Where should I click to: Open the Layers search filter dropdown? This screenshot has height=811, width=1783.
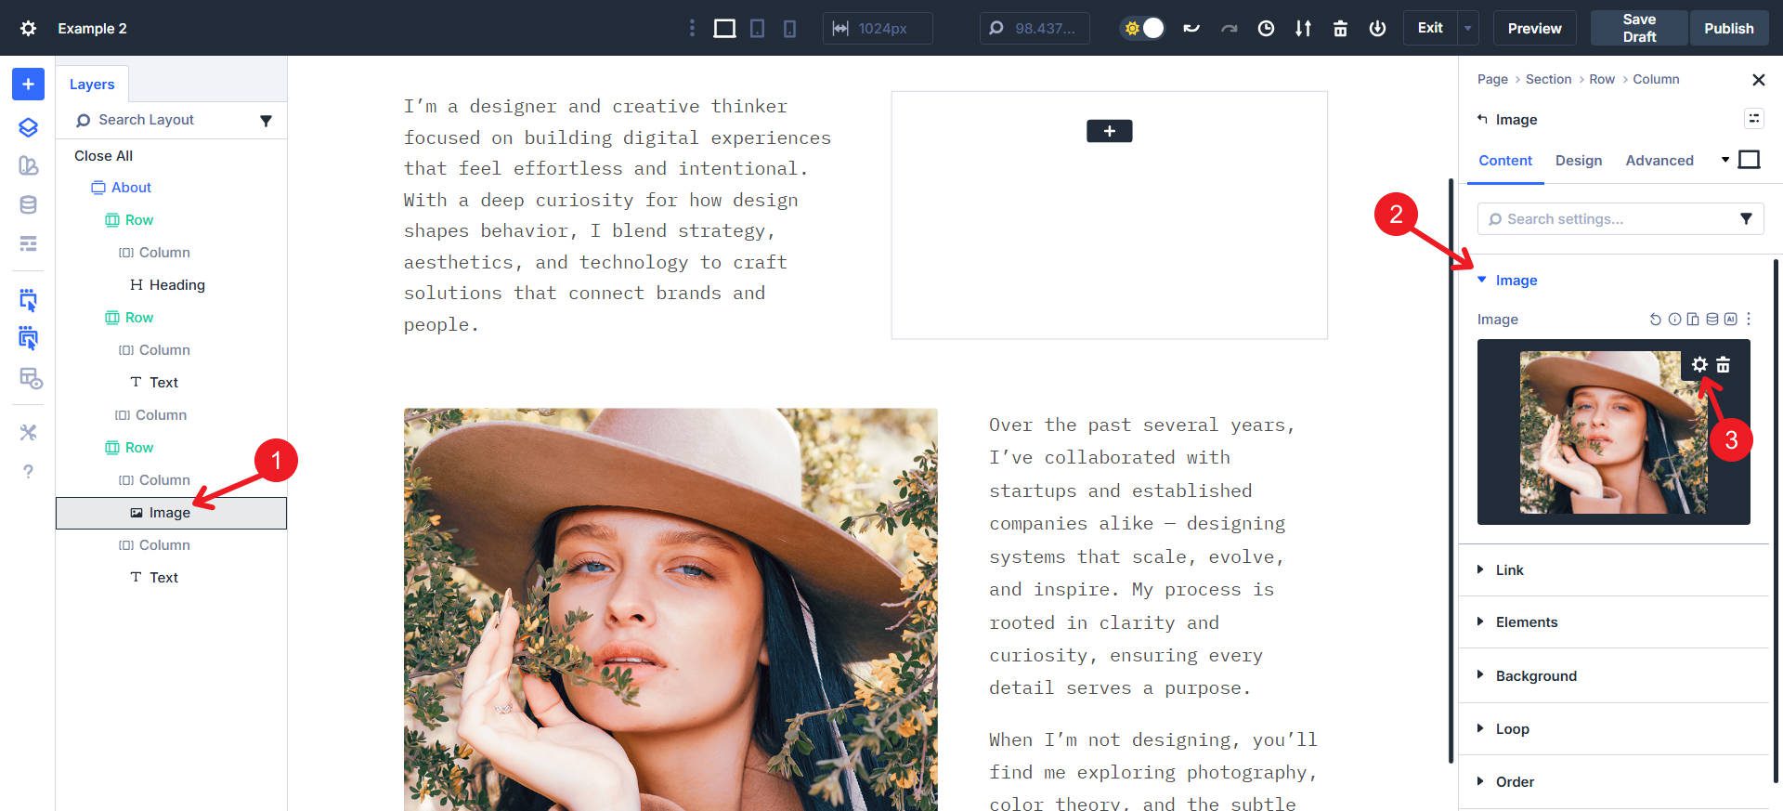(266, 121)
